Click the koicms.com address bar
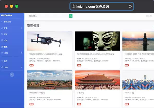 pos(102,6)
